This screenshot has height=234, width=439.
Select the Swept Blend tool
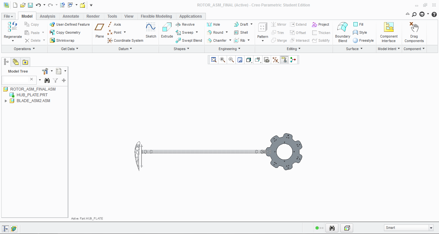click(189, 40)
